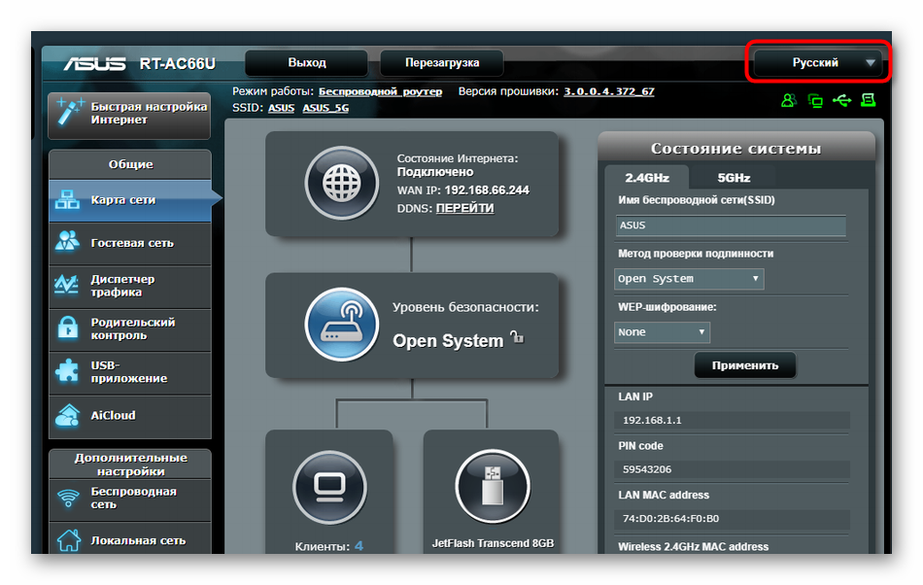
Task: Click the green printer status icon
Action: [x=868, y=100]
